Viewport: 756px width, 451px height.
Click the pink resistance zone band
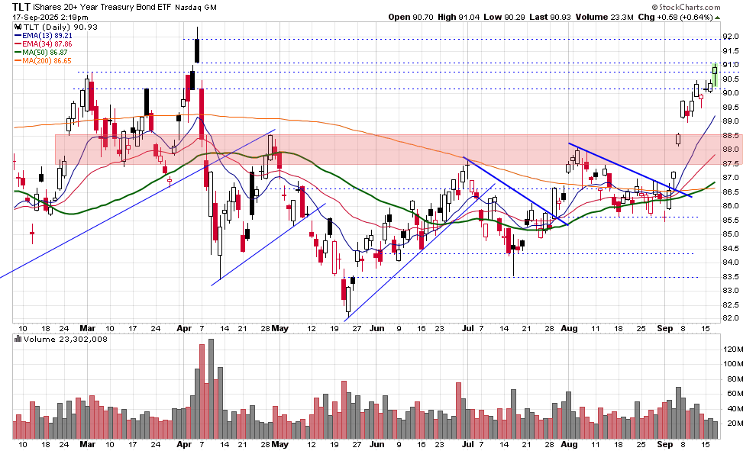pos(382,149)
